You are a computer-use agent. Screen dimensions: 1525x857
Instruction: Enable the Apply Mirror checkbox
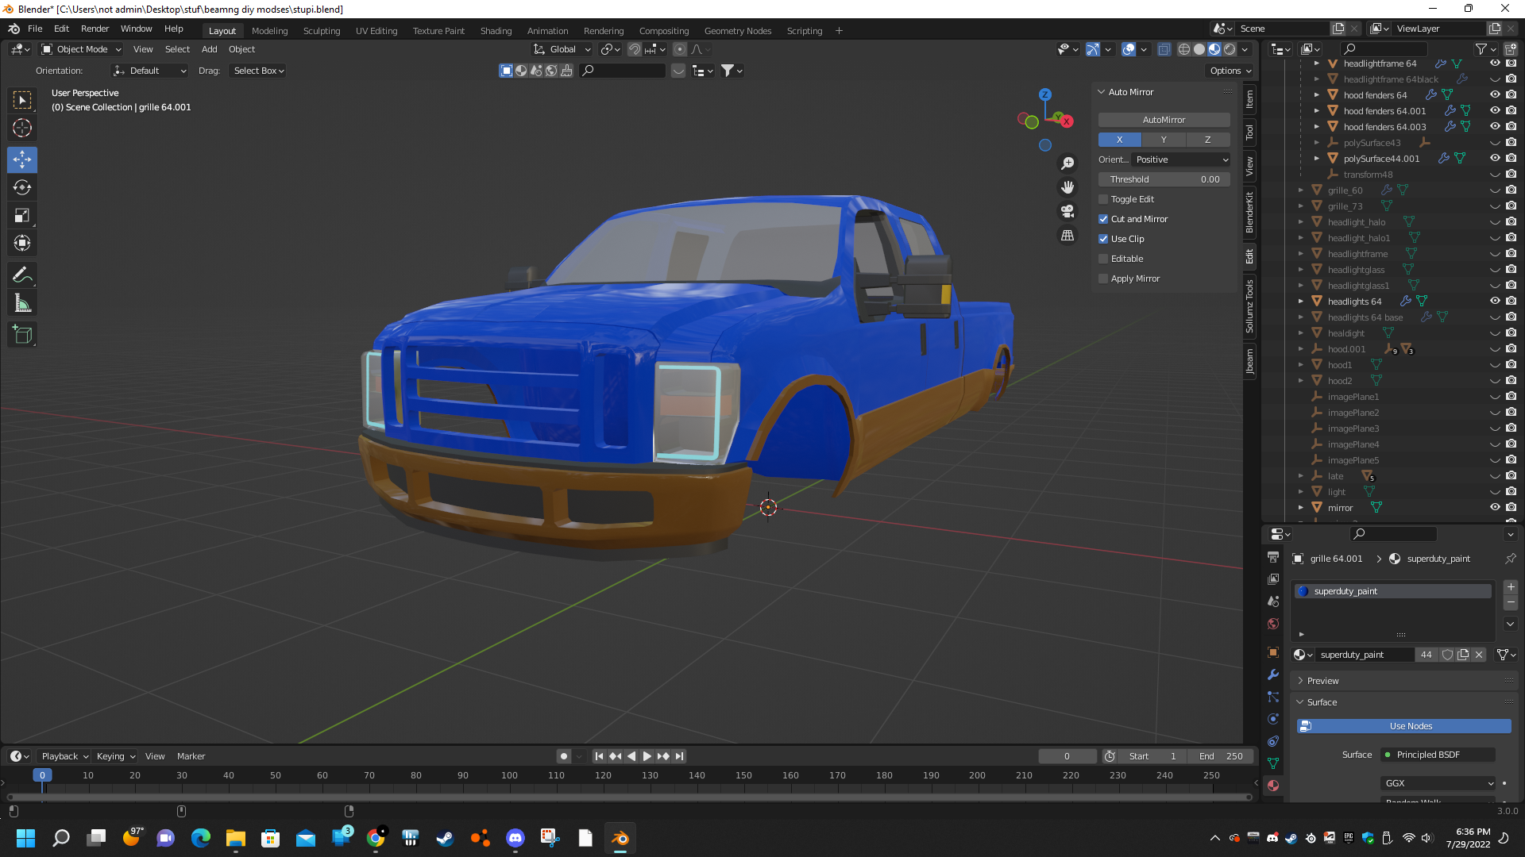1103,279
